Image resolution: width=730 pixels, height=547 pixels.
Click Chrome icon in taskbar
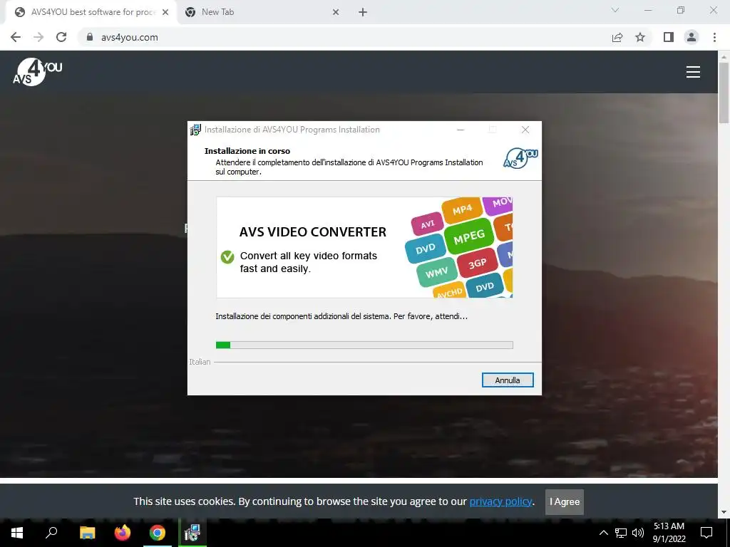[158, 533]
